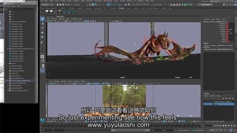The image size is (237, 133).
Task: Open the Layers menu in Layer Editor
Action: point(206,96)
